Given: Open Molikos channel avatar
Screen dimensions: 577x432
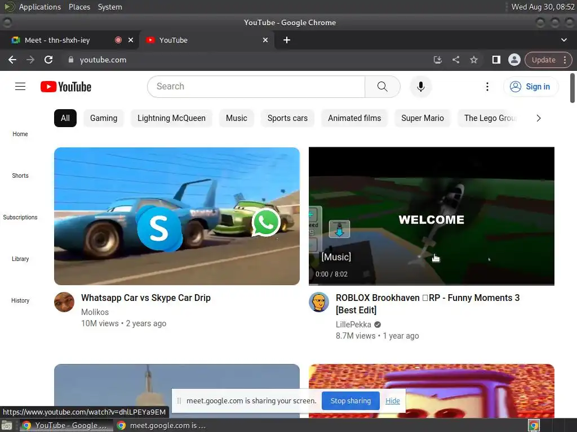Looking at the screenshot, I should 64,302.
